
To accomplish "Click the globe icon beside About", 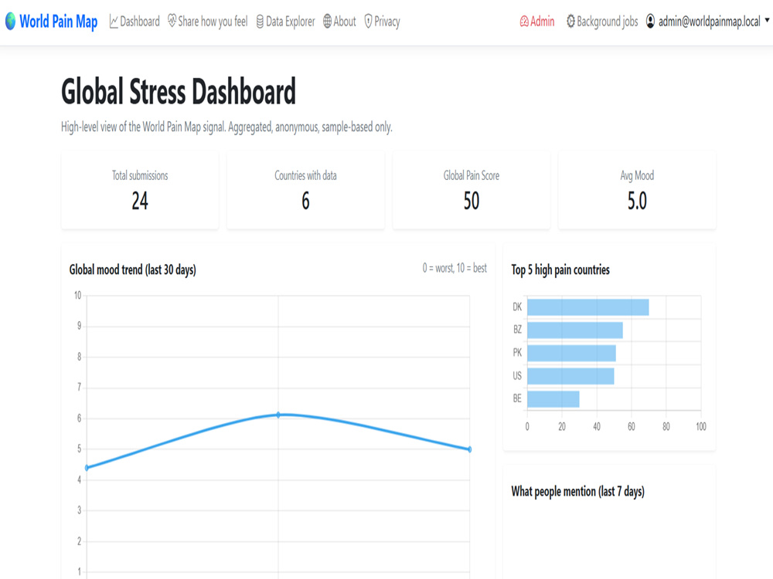I will (327, 21).
